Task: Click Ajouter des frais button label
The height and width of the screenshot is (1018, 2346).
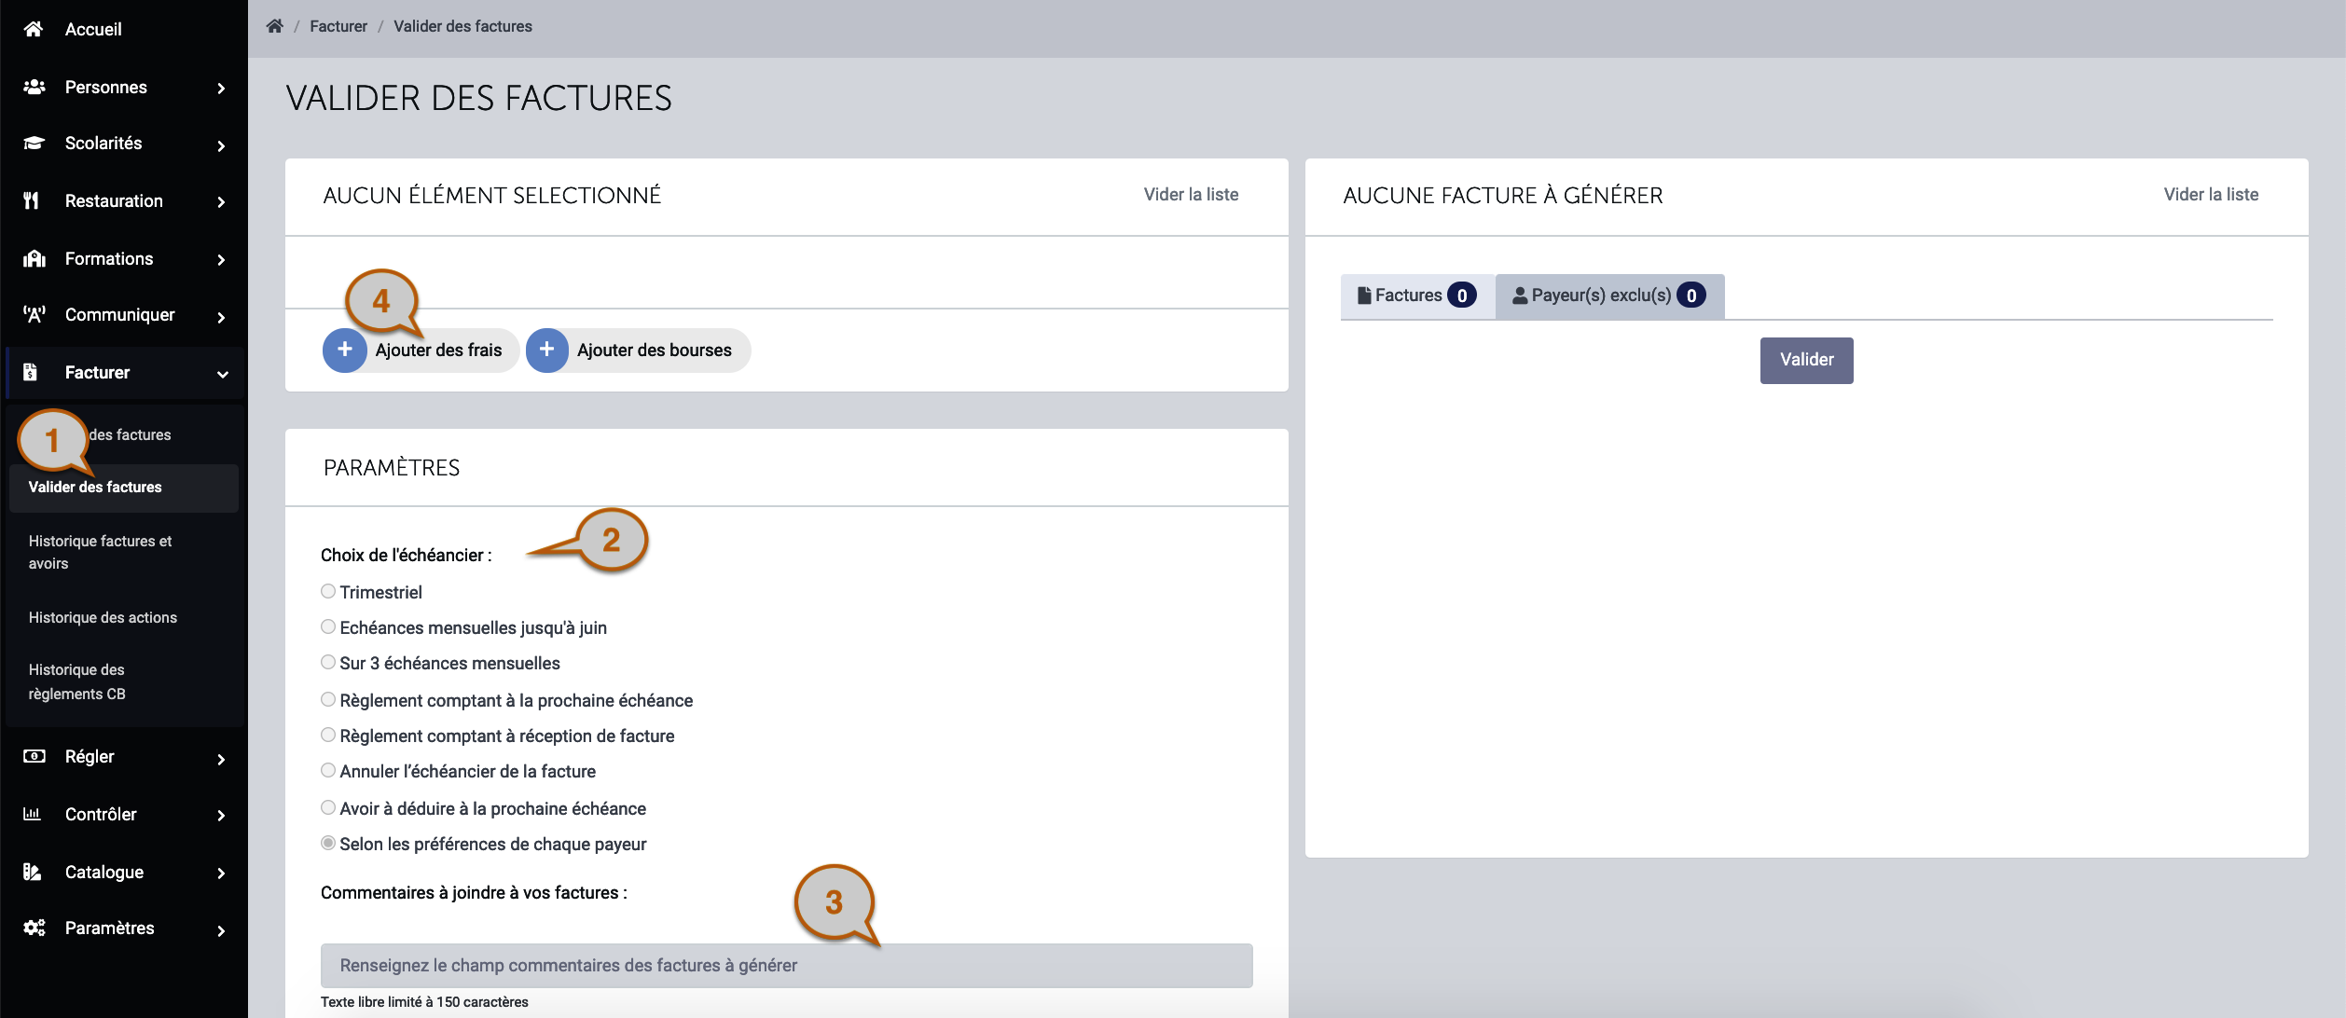Action: click(438, 350)
